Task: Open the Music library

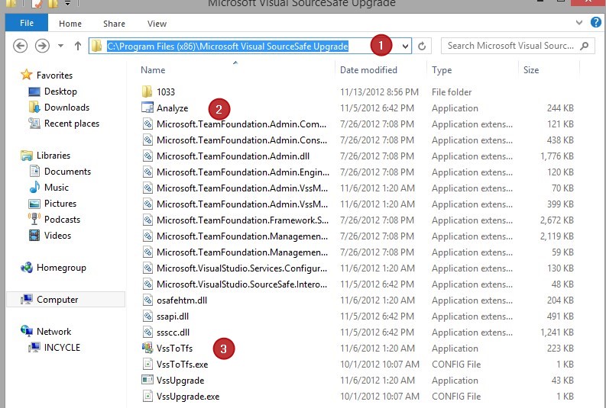Action: pyautogui.click(x=57, y=188)
